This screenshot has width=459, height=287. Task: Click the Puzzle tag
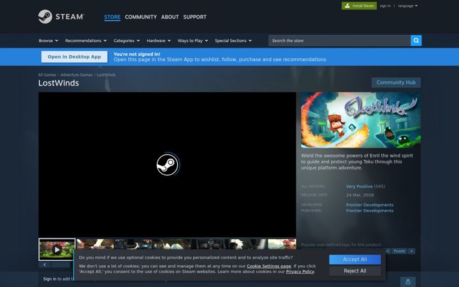pos(399,251)
